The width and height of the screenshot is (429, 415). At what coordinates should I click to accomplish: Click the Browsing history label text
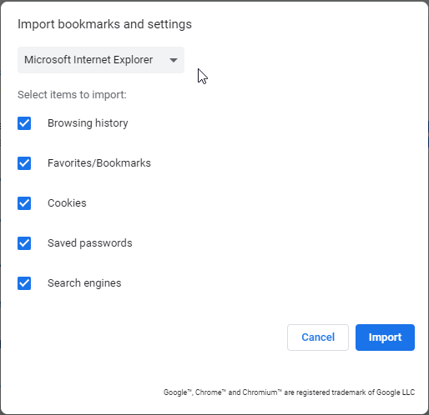point(88,123)
